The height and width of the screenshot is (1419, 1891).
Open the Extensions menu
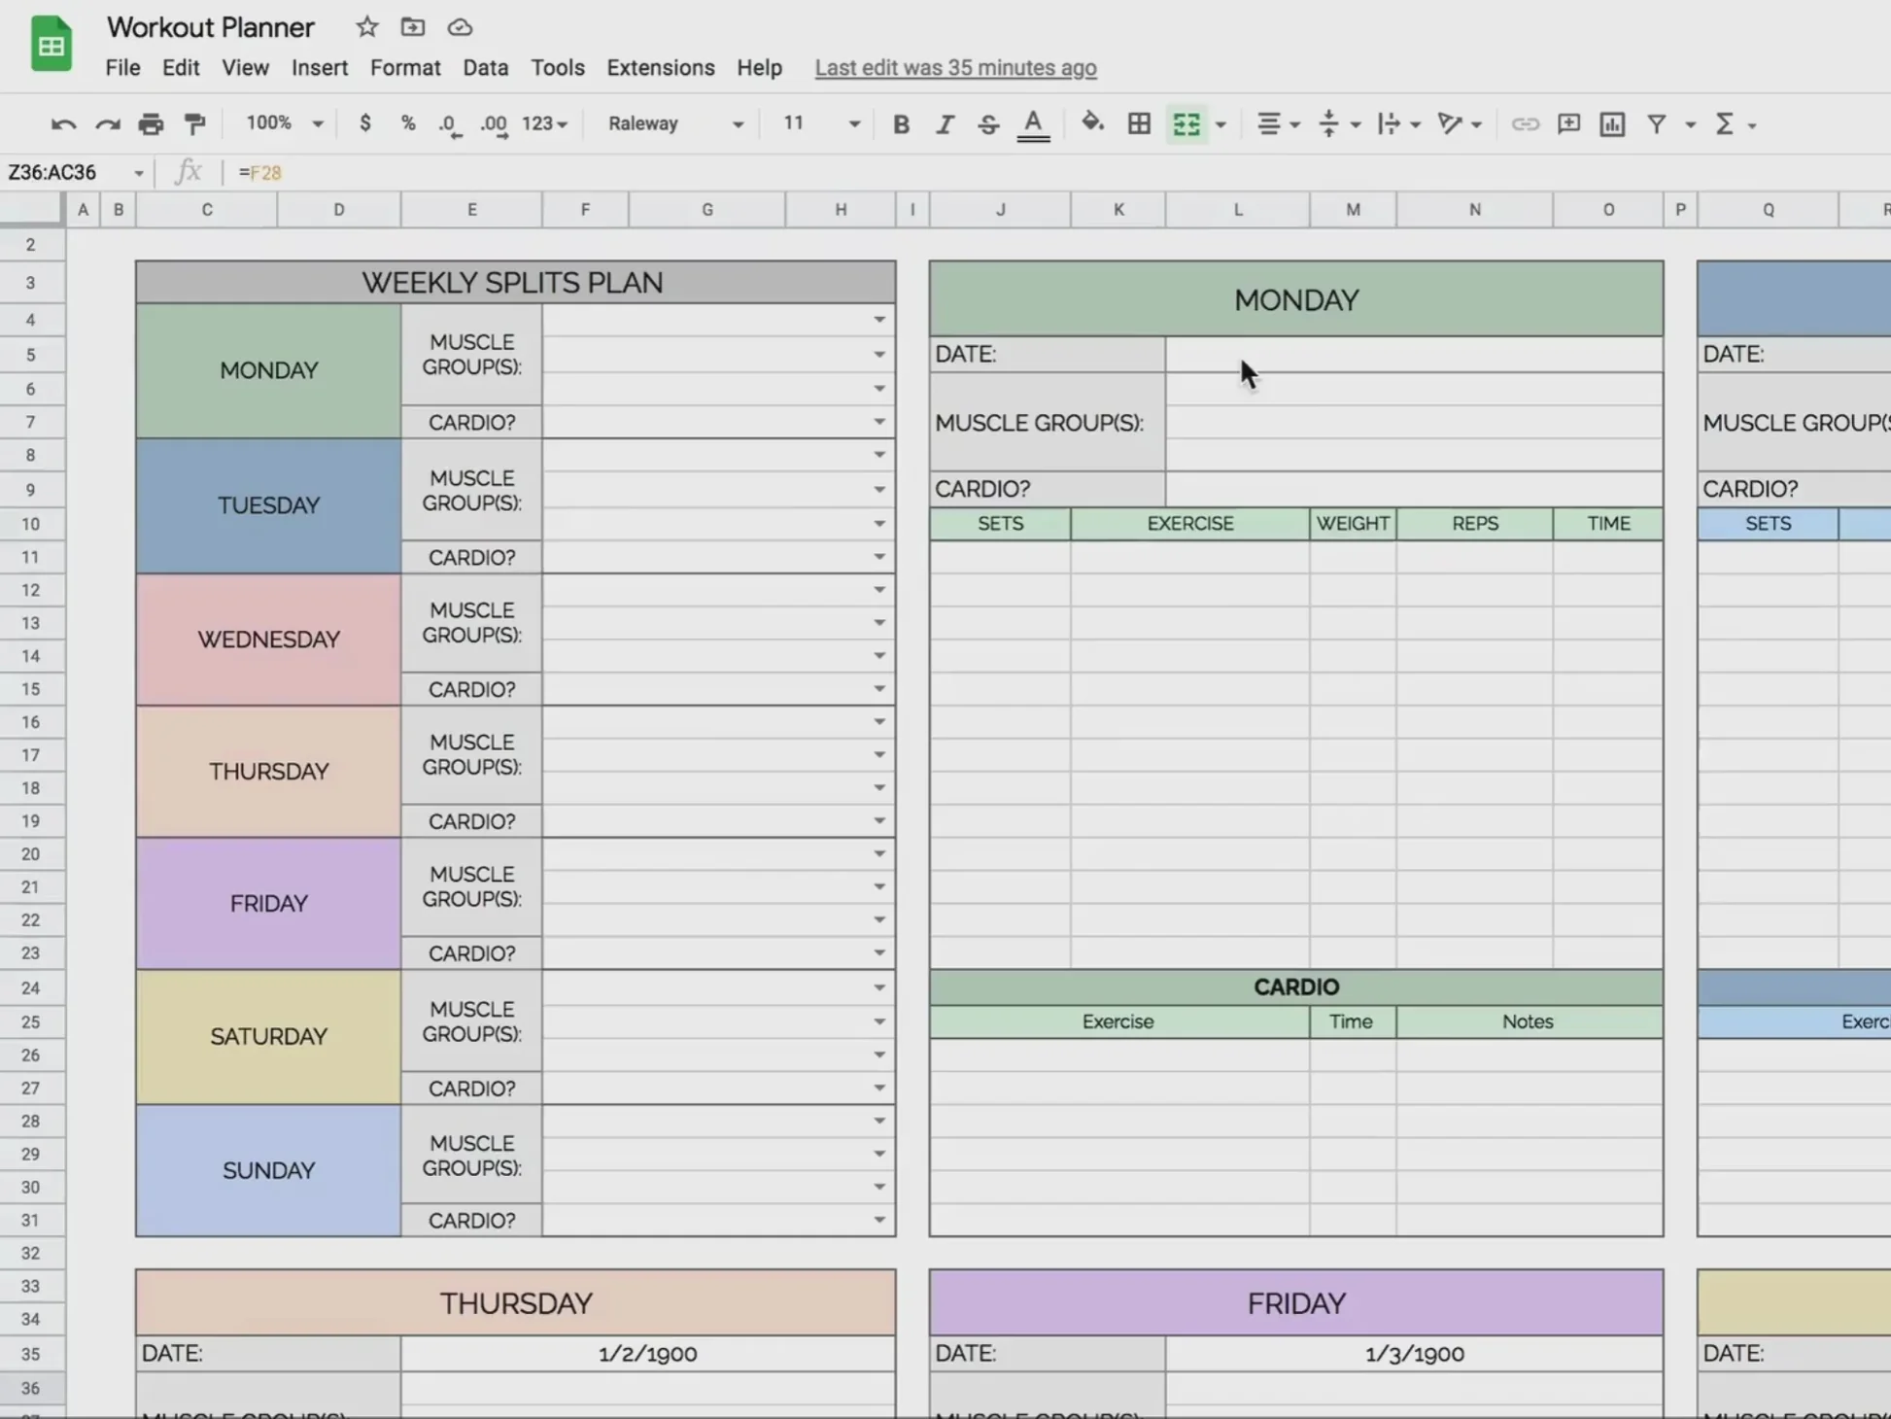point(660,67)
